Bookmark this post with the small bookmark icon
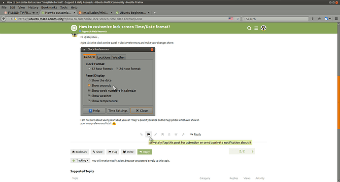The image size is (340, 182). [163, 135]
